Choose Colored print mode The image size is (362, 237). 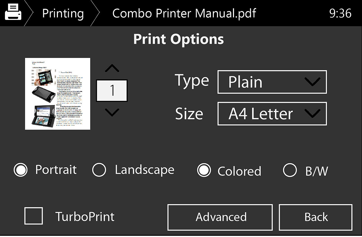pos(204,170)
